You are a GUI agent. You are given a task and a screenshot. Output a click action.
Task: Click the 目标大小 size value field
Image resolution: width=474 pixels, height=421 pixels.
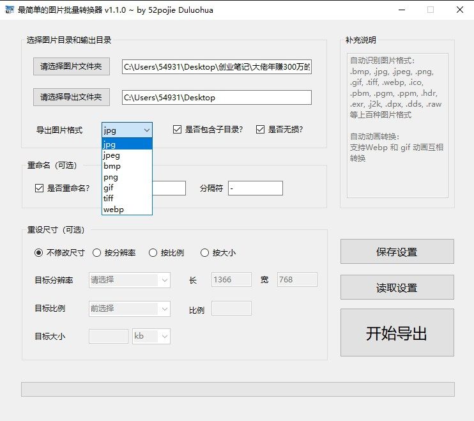(x=109, y=337)
